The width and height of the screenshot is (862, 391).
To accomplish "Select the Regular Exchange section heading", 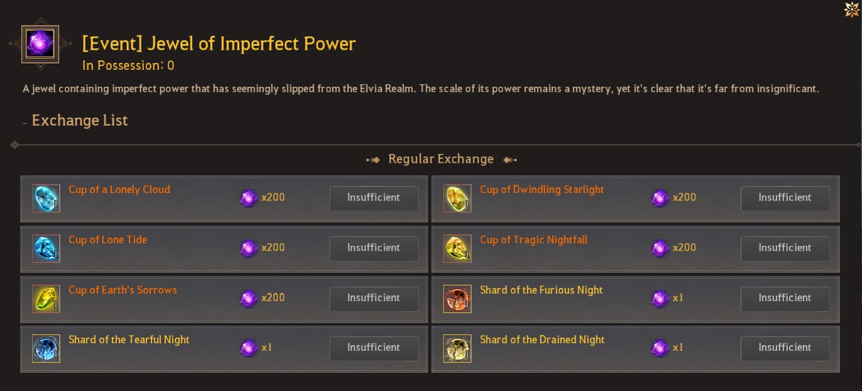I will click(441, 160).
